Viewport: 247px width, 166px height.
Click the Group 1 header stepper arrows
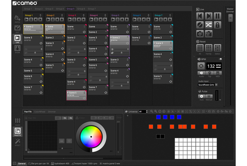point(41,15)
